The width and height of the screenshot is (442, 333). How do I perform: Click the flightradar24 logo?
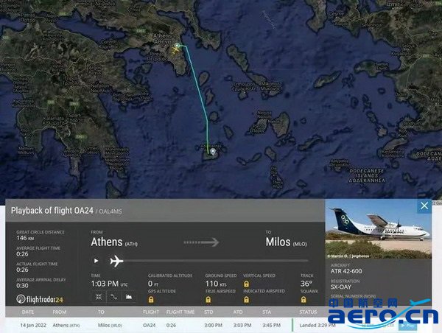point(40,299)
